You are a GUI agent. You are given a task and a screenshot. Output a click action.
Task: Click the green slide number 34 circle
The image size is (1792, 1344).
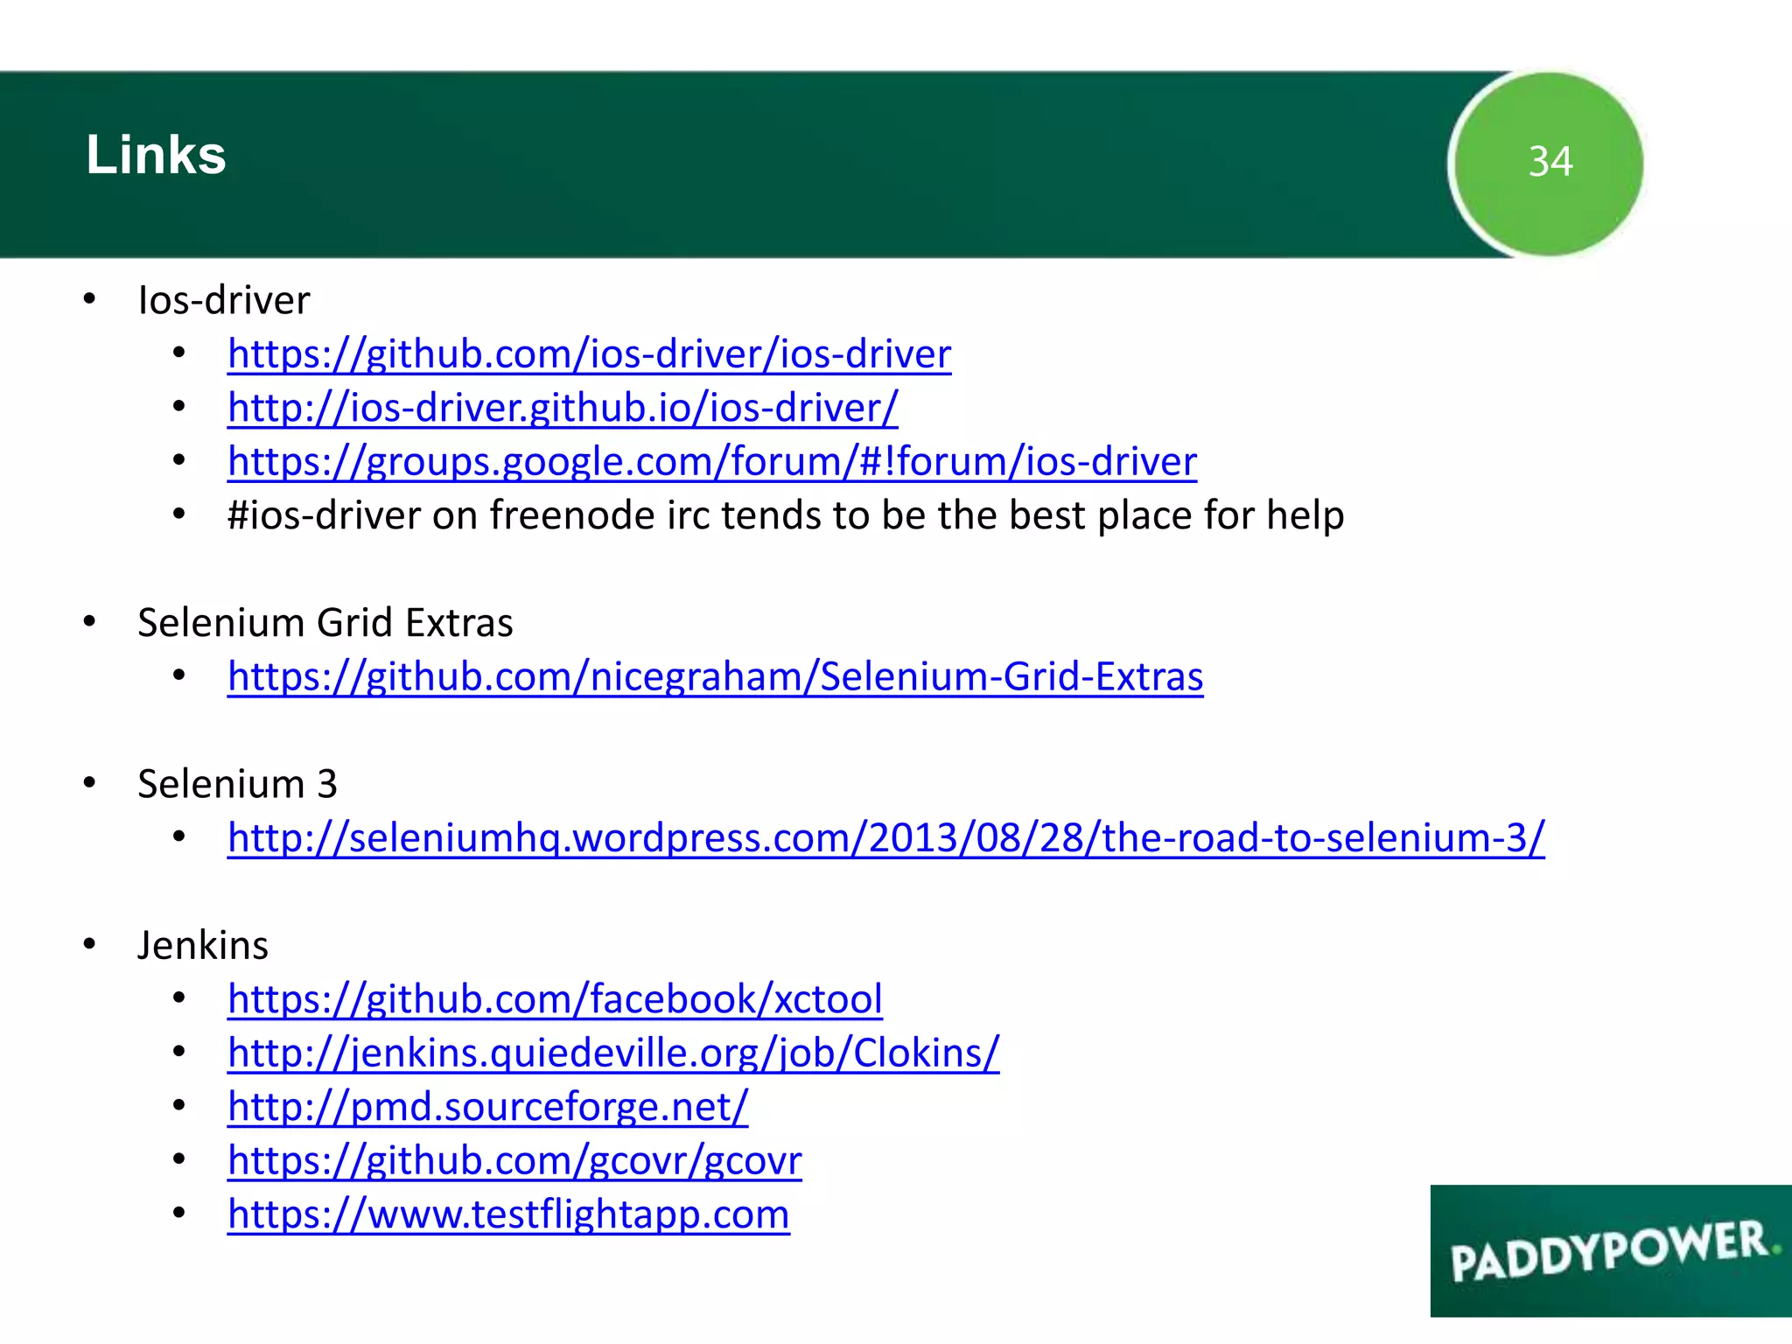point(1550,163)
